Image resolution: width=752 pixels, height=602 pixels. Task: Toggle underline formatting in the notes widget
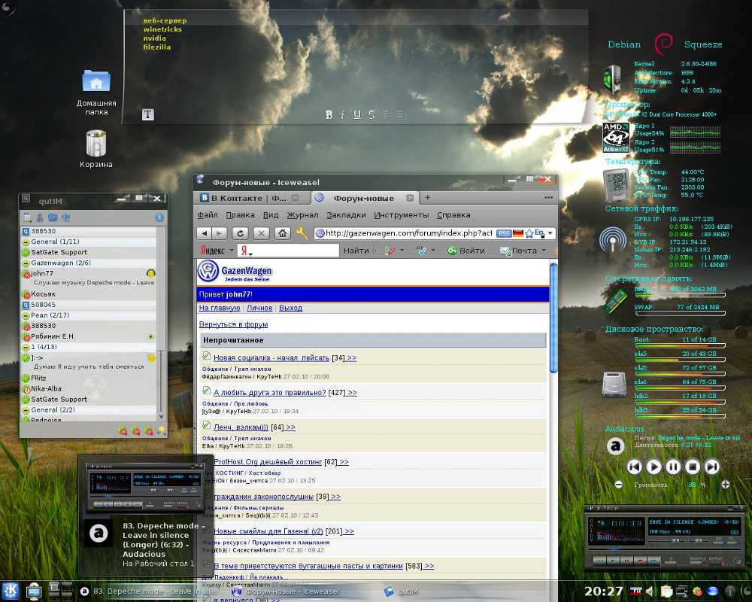tap(356, 114)
